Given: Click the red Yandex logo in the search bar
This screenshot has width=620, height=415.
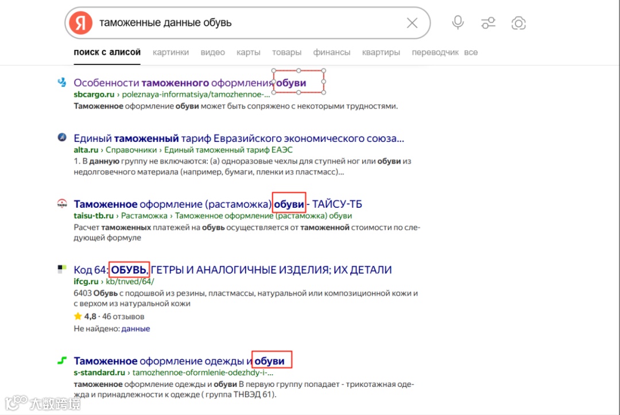Looking at the screenshot, I should pyautogui.click(x=81, y=23).
